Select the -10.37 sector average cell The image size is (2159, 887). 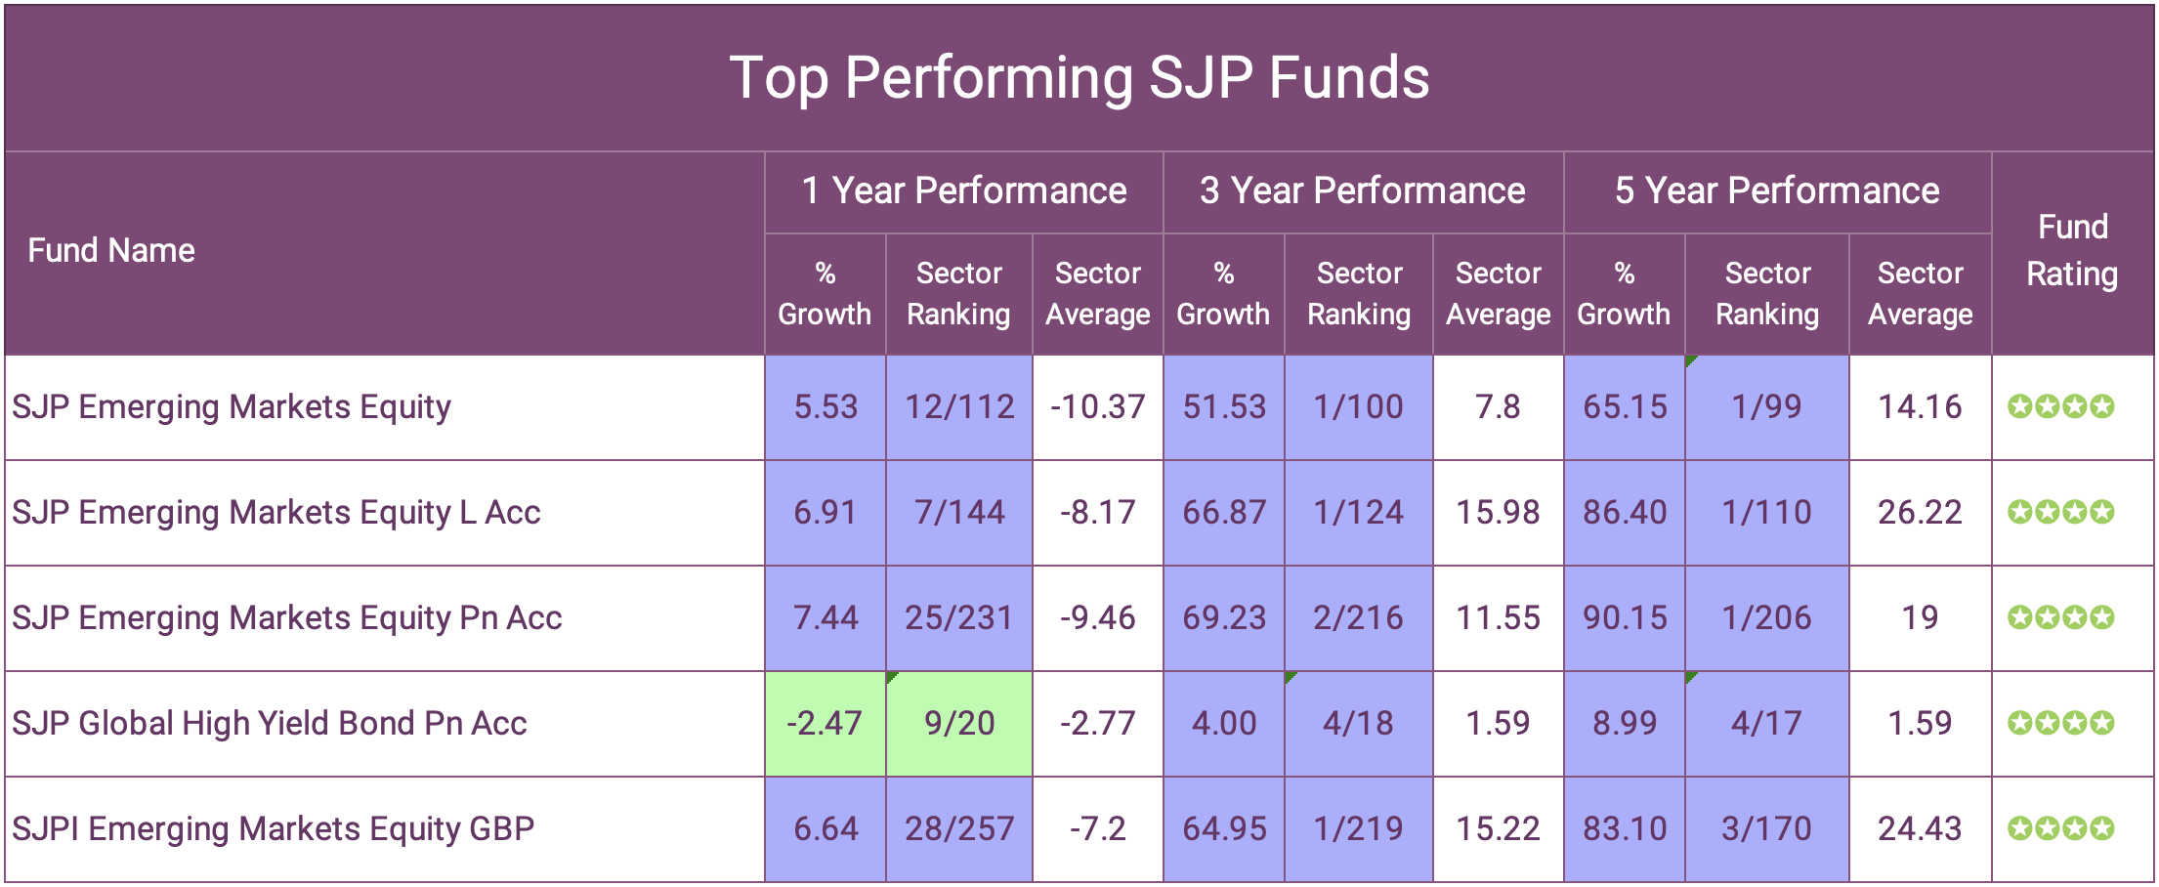(1097, 406)
